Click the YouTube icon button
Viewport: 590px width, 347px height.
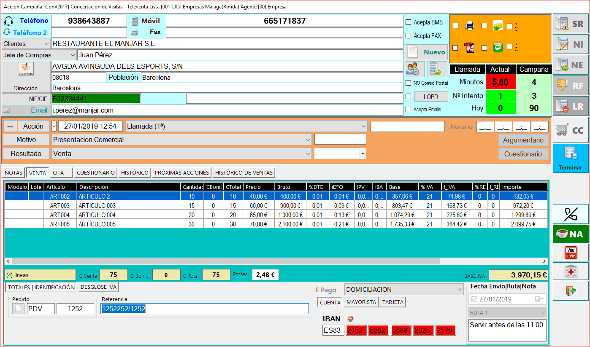click(571, 253)
